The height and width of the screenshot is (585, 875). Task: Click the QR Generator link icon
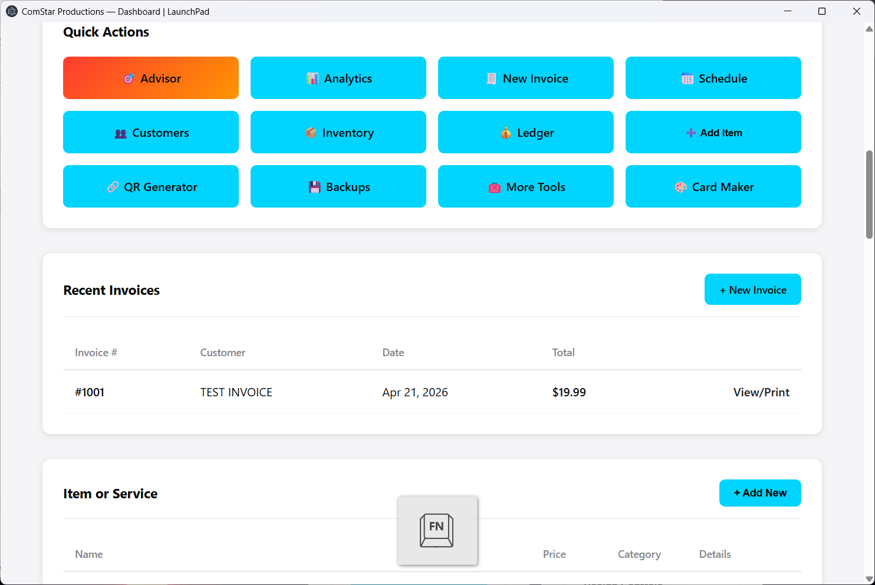click(x=113, y=187)
